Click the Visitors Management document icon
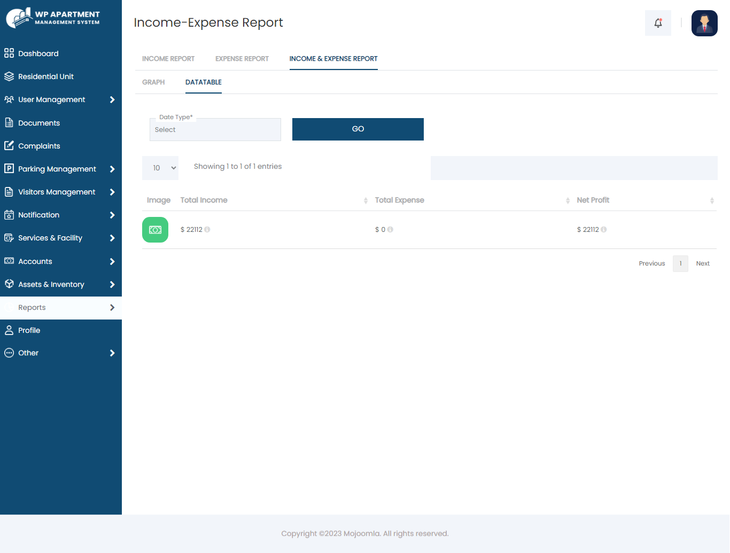The image size is (730, 553). click(x=9, y=192)
